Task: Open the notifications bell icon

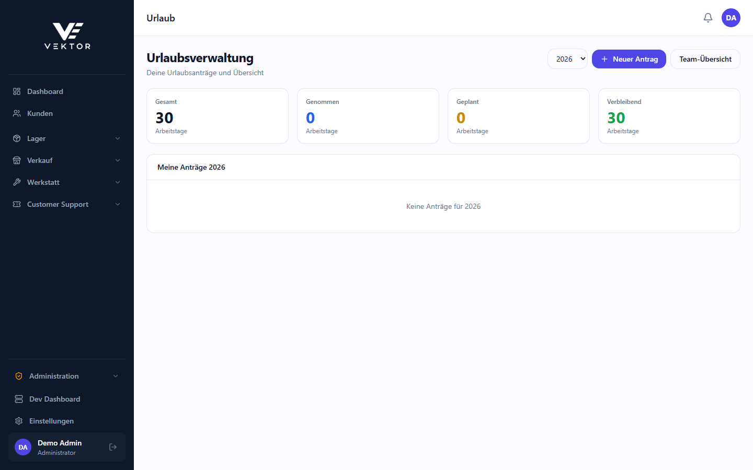Action: coord(708,18)
